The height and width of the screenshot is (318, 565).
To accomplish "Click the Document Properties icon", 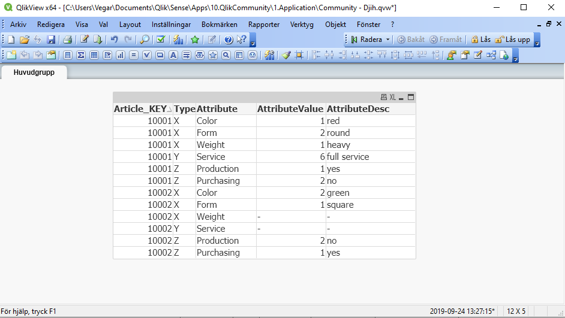I will tap(465, 55).
